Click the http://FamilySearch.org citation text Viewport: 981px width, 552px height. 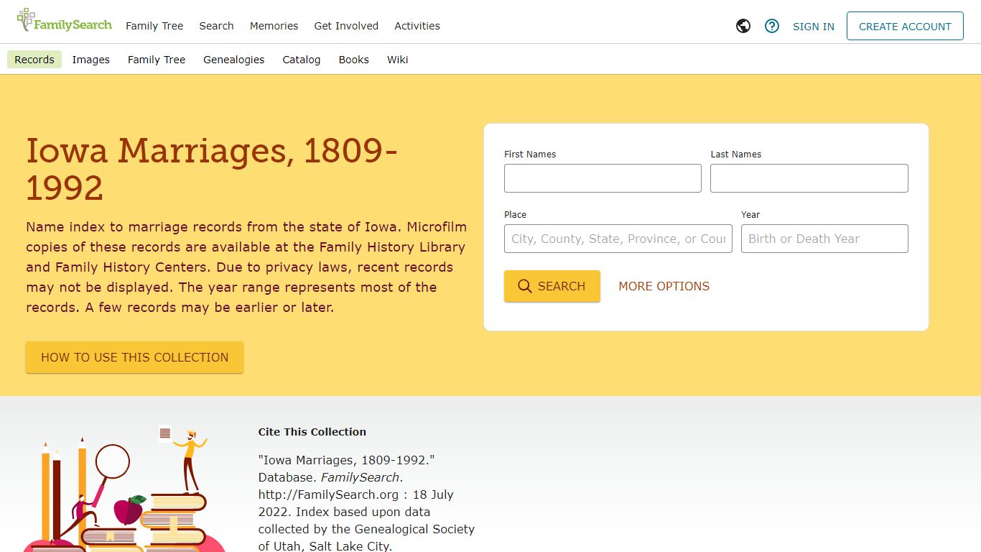pos(328,494)
